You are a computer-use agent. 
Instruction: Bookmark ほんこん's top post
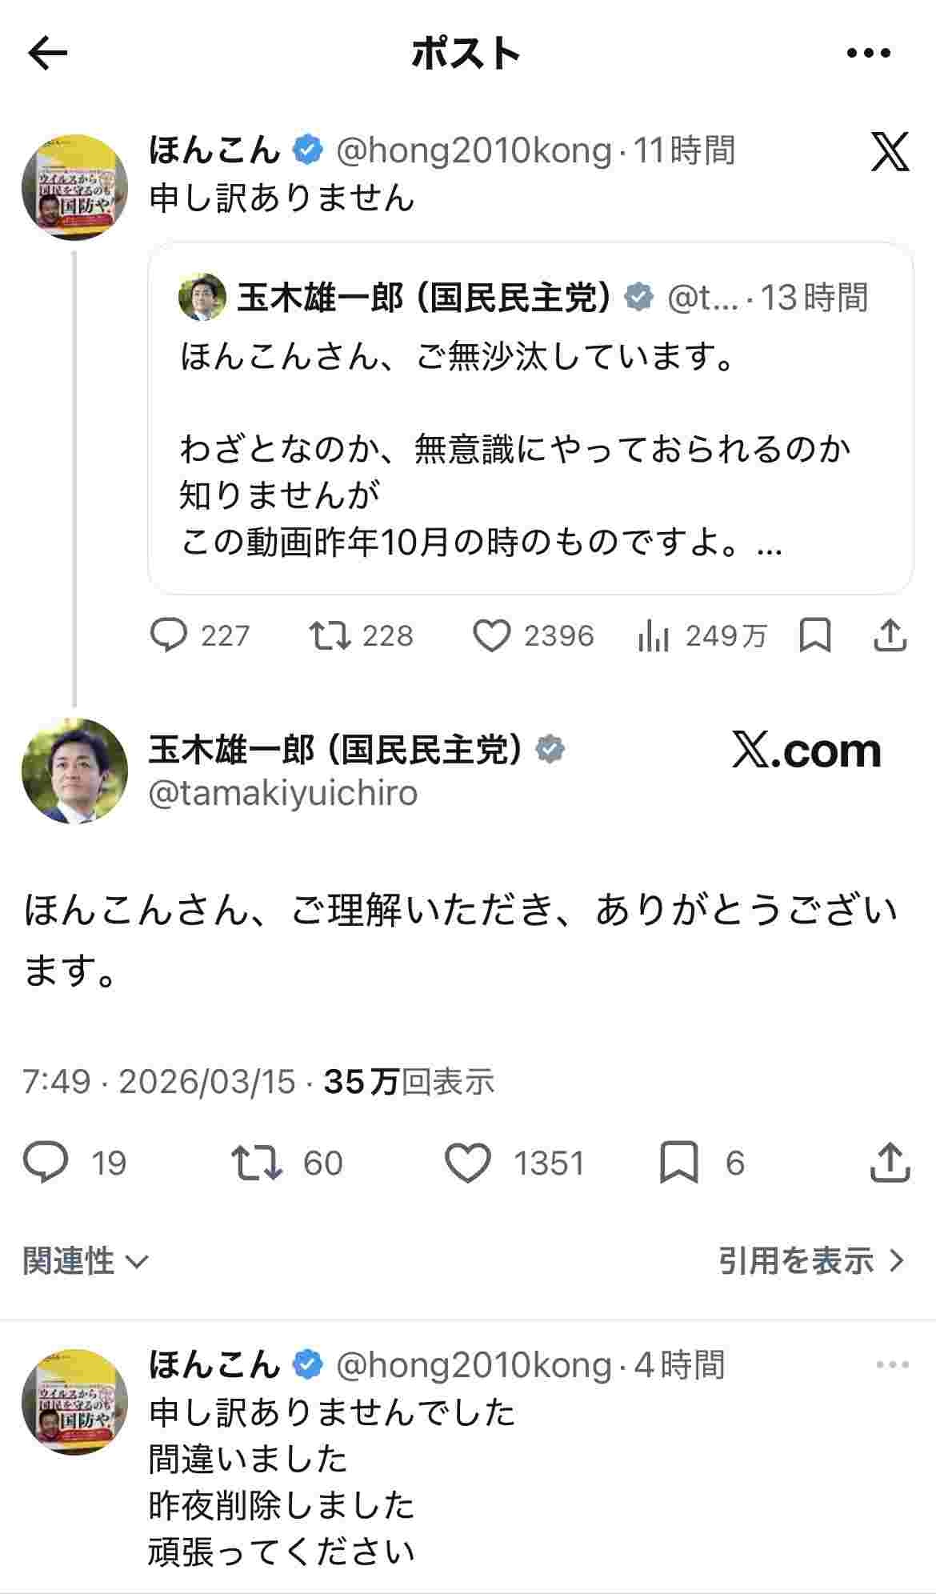click(815, 636)
